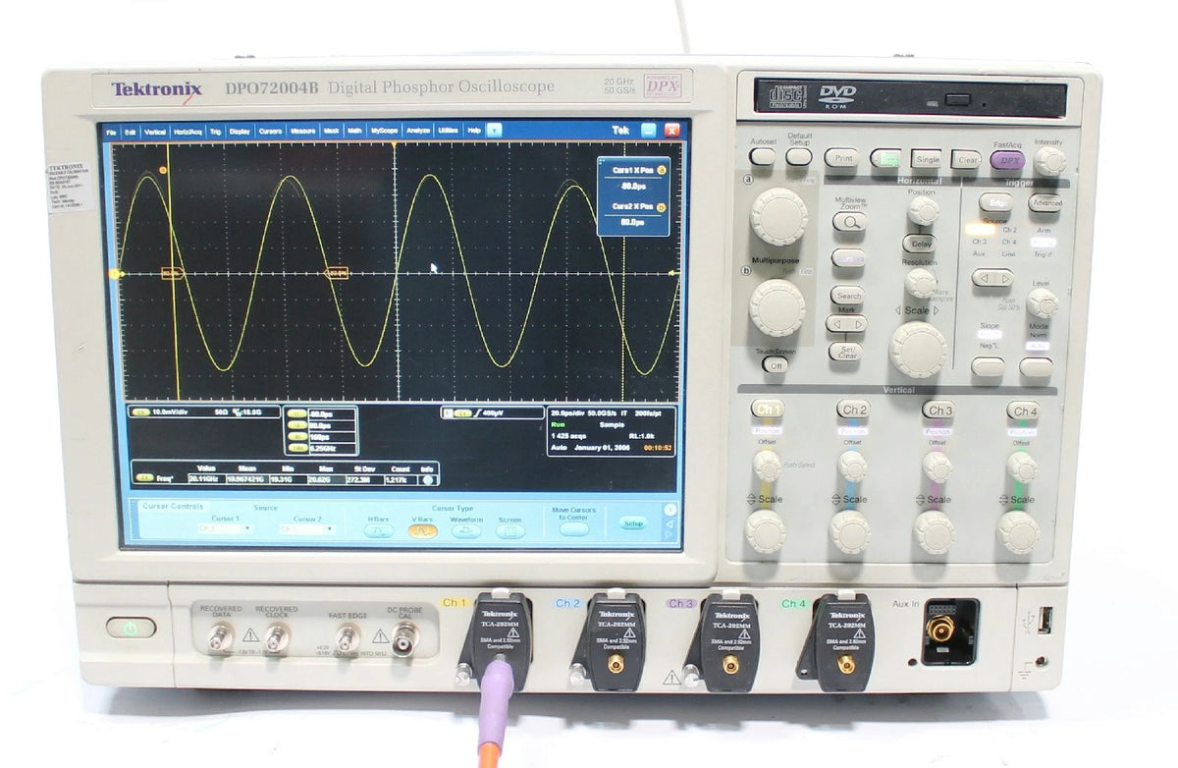Open the File menu on the oscilloscope screen

[x=112, y=131]
